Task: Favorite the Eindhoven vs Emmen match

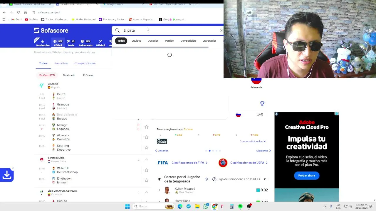Action: (x=146, y=180)
